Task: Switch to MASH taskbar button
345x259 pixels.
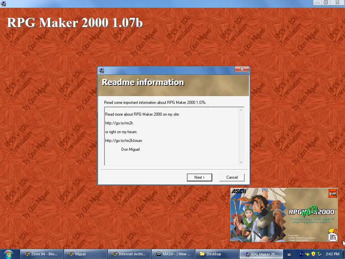Action: 173,254
